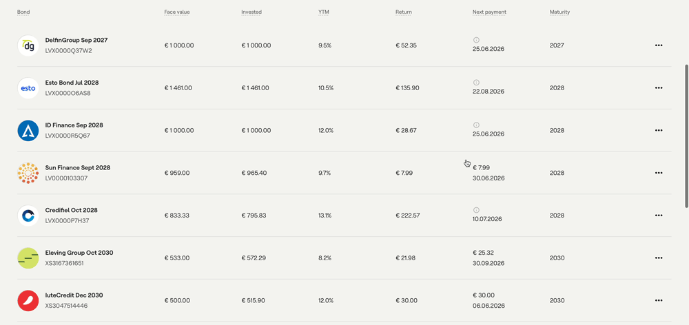Click the DelfinGroup dg logo icon
This screenshot has width=689, height=325.
28,45
